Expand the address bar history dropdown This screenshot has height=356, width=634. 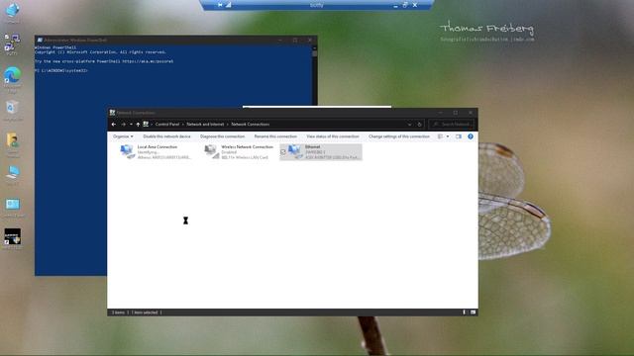(409, 125)
